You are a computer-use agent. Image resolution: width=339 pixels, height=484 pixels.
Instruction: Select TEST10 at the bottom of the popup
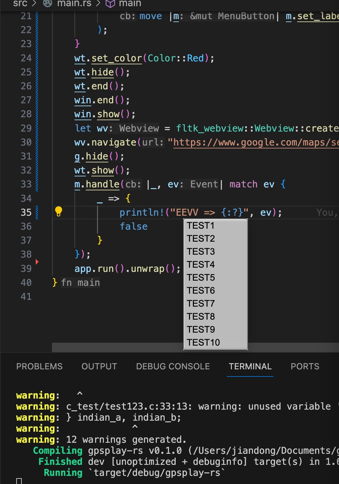203,342
